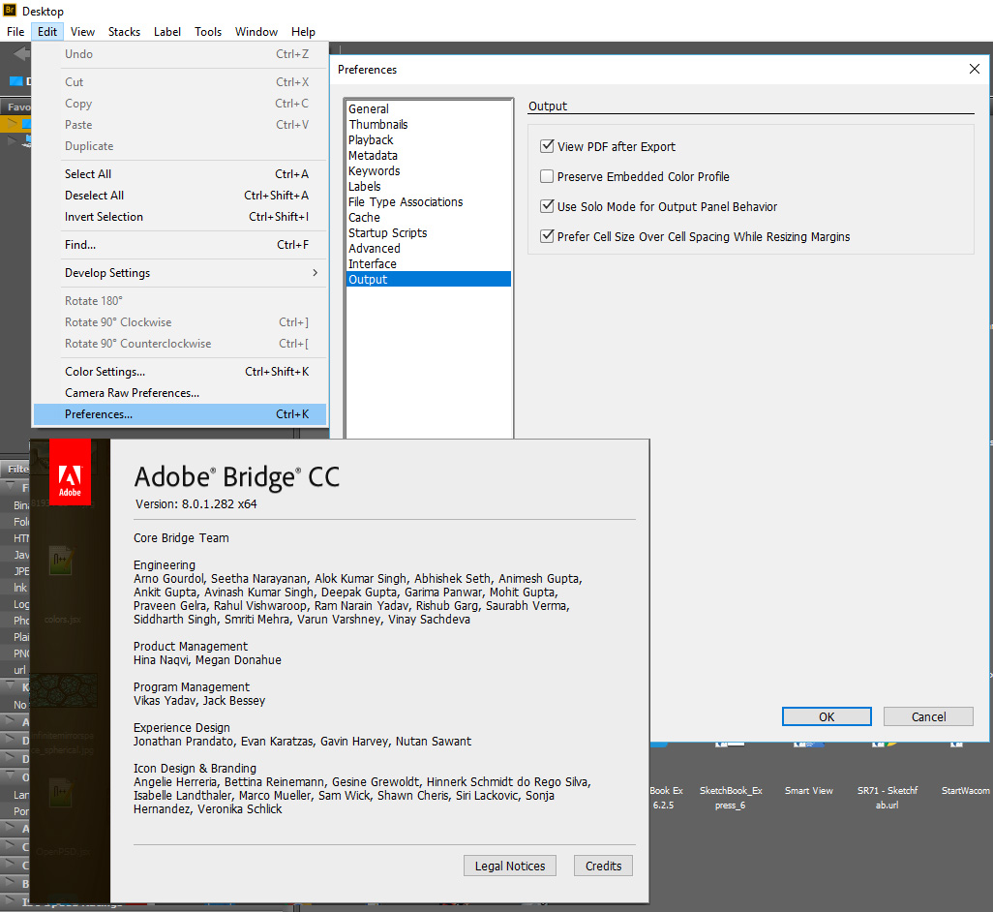Open the Tools menu
Image resolution: width=993 pixels, height=912 pixels.
pos(208,32)
